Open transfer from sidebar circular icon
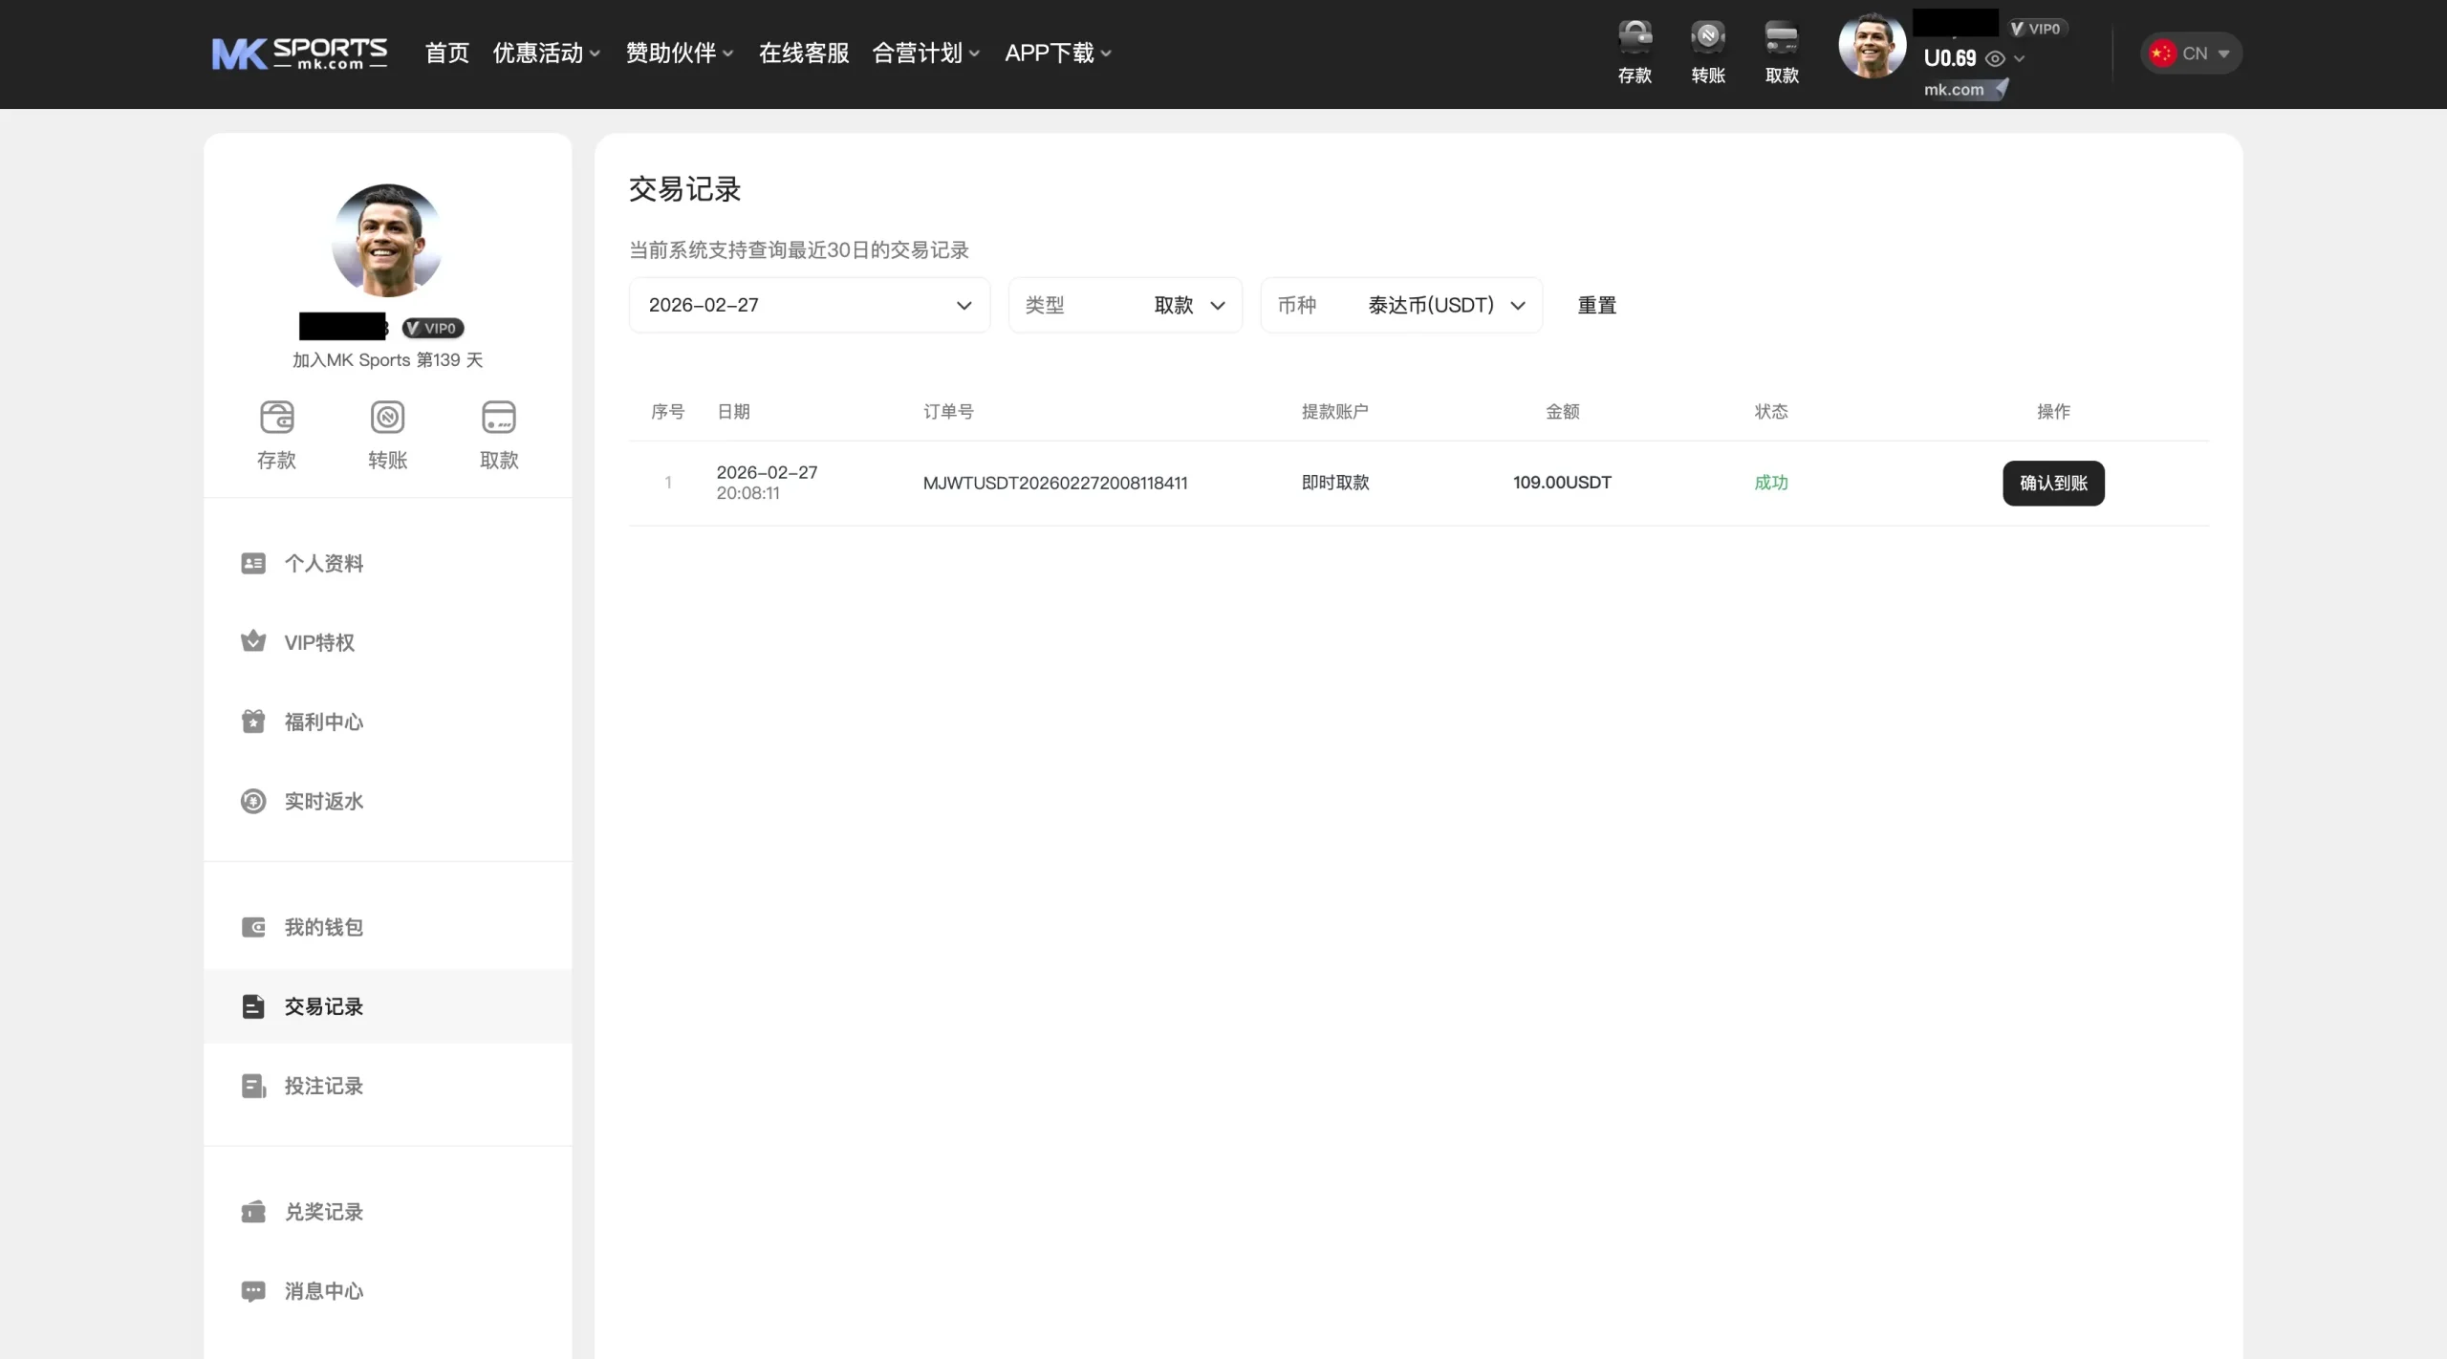Image resolution: width=2447 pixels, height=1359 pixels. 387,419
